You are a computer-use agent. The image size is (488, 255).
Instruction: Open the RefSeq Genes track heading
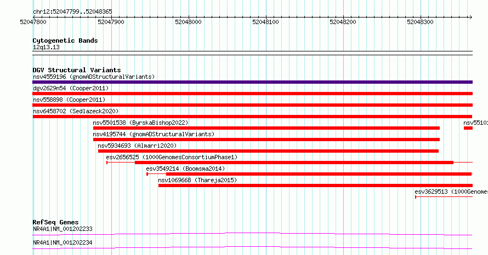click(x=55, y=222)
